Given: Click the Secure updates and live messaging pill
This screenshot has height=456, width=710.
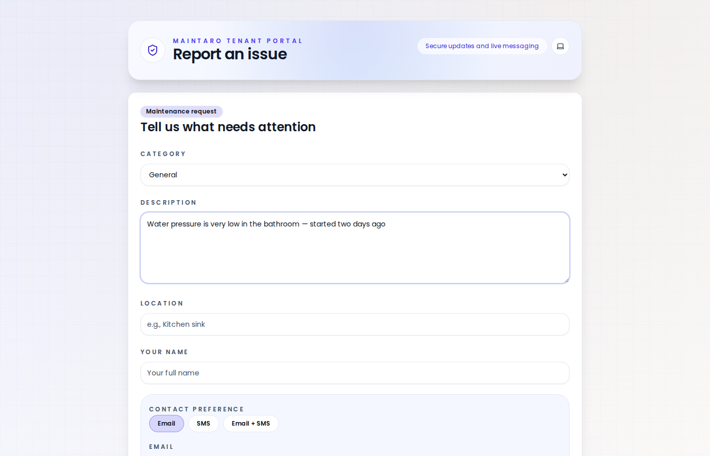Looking at the screenshot, I should 482,46.
